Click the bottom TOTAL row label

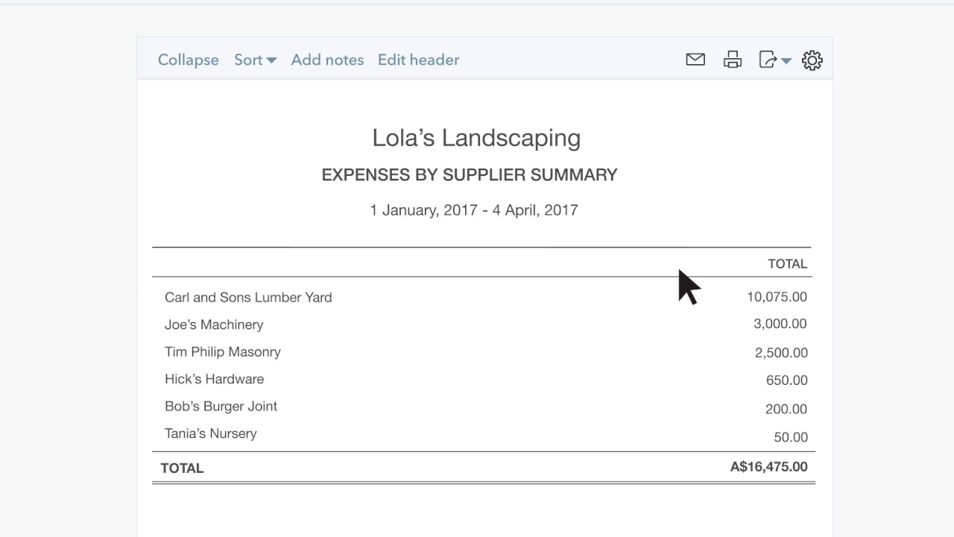pos(183,468)
